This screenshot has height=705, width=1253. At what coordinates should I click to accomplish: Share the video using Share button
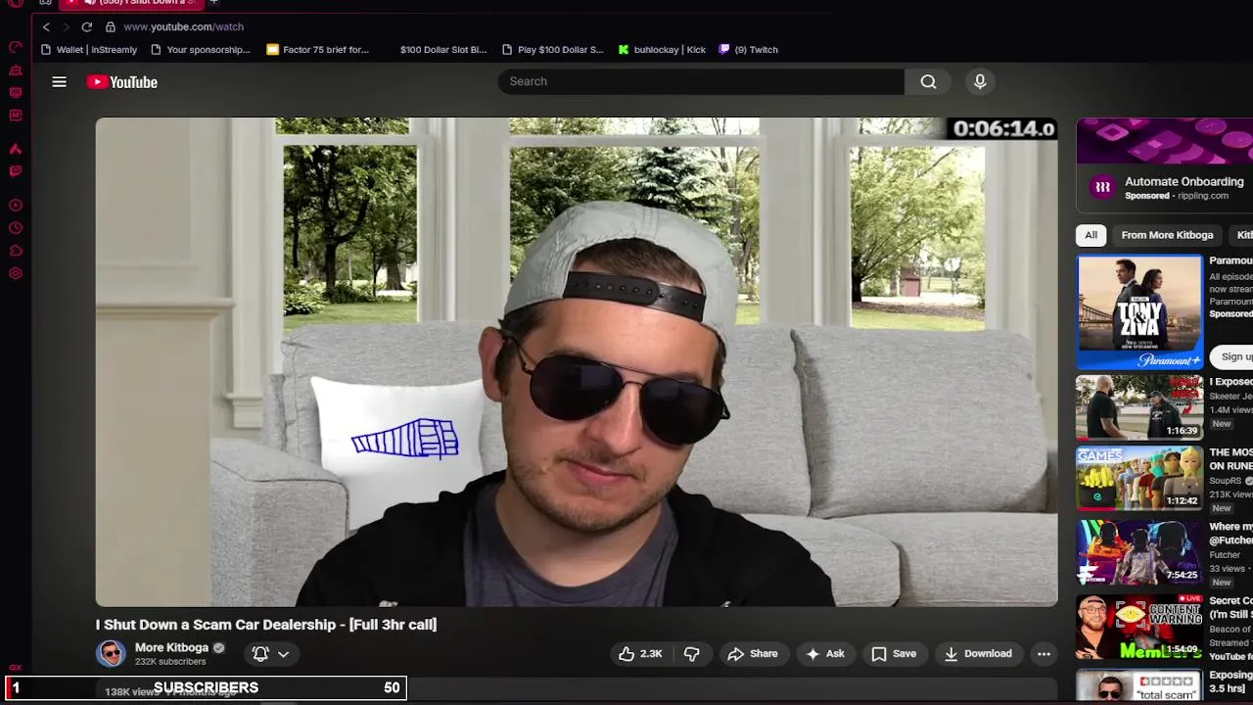click(x=753, y=653)
